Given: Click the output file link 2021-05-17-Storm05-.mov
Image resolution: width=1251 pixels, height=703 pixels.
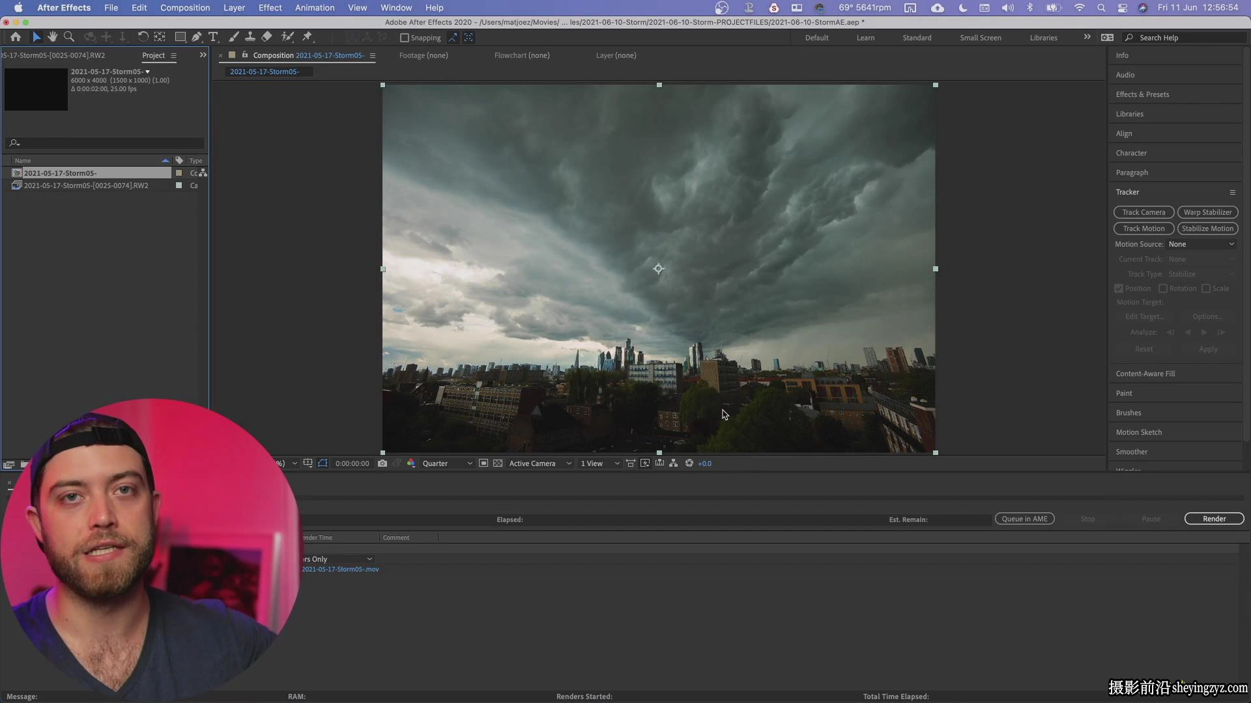Looking at the screenshot, I should pyautogui.click(x=340, y=570).
